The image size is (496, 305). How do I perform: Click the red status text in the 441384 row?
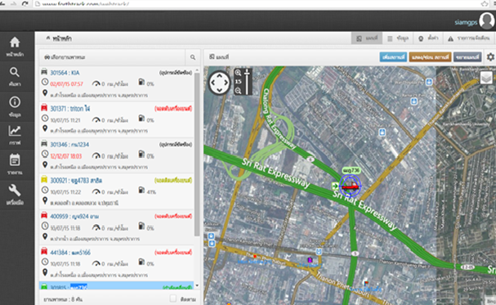pyautogui.click(x=173, y=252)
